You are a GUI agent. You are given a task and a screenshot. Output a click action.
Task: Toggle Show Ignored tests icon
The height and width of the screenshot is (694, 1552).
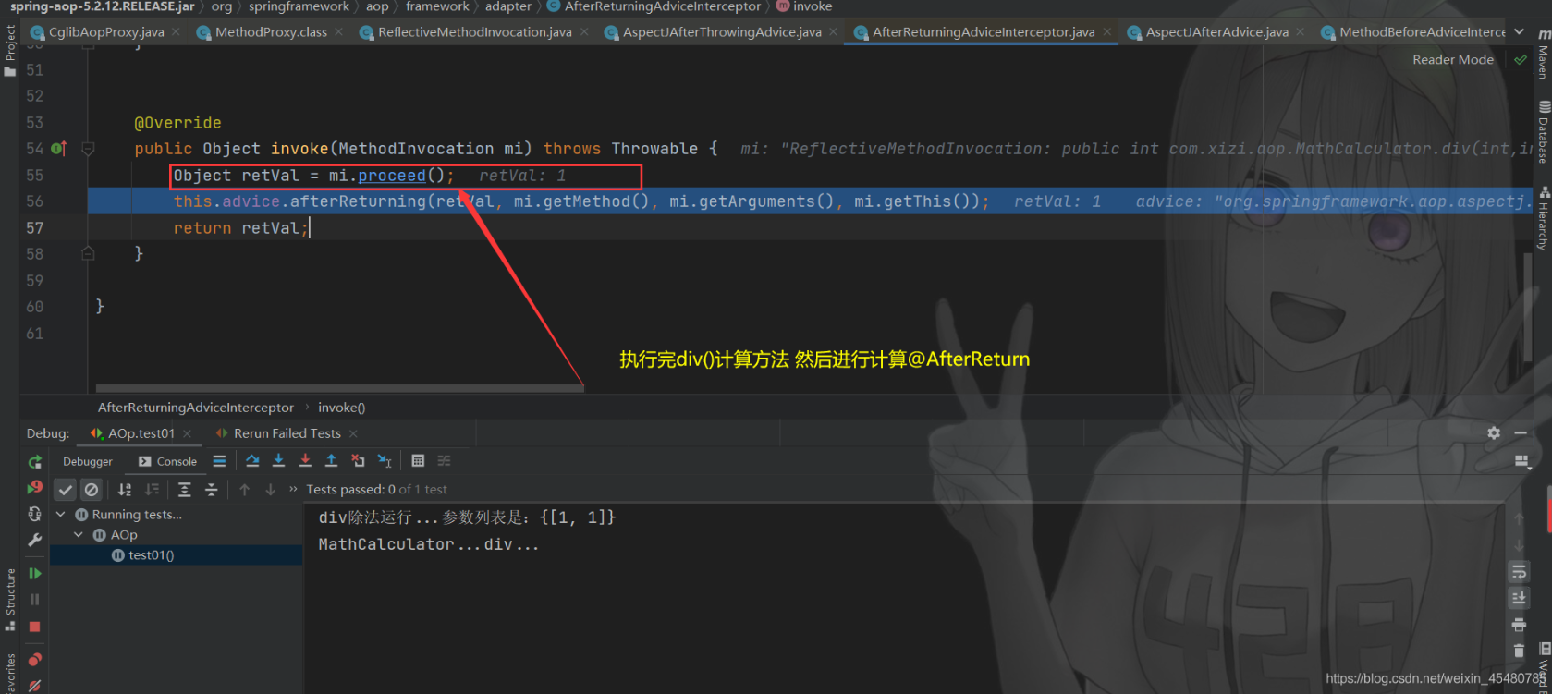click(91, 490)
